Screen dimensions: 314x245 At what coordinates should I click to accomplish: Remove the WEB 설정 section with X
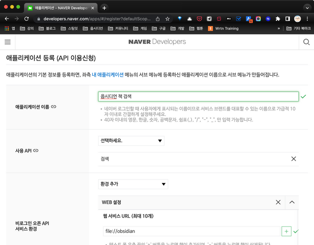click(278, 202)
